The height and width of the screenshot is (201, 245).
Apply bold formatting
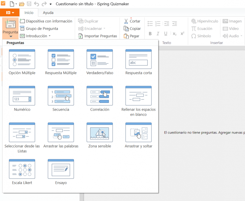(x=150, y=33)
